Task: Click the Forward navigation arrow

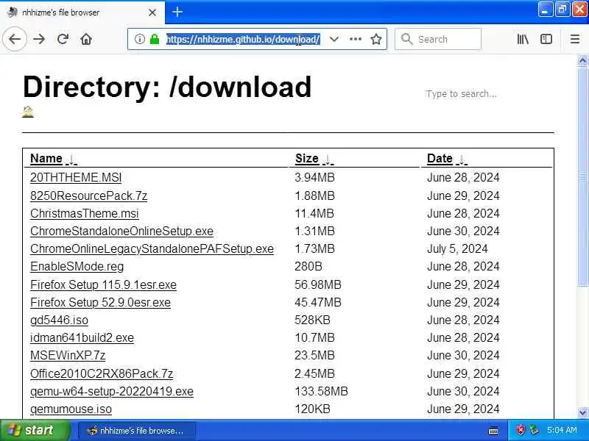Action: (x=39, y=39)
